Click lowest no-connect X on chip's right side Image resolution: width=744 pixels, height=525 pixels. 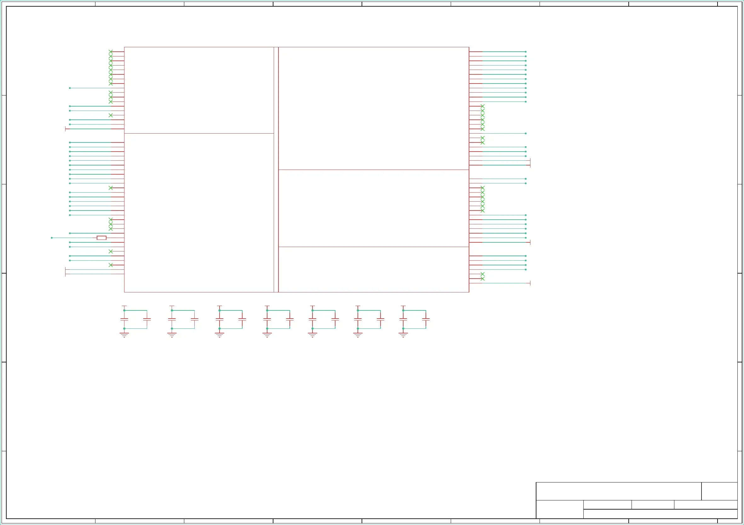(483, 279)
